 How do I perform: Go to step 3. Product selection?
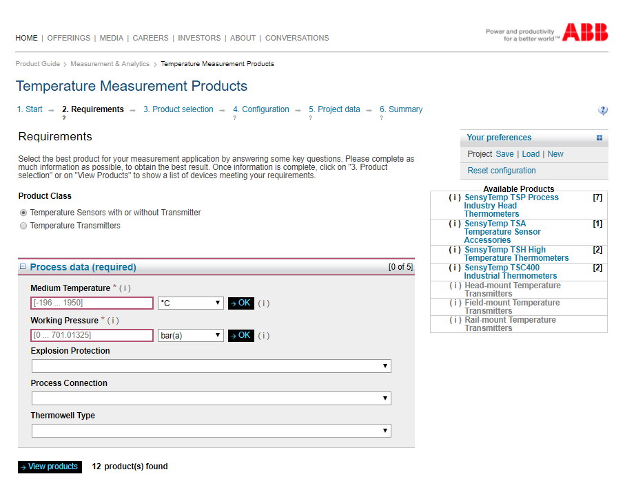click(x=178, y=109)
